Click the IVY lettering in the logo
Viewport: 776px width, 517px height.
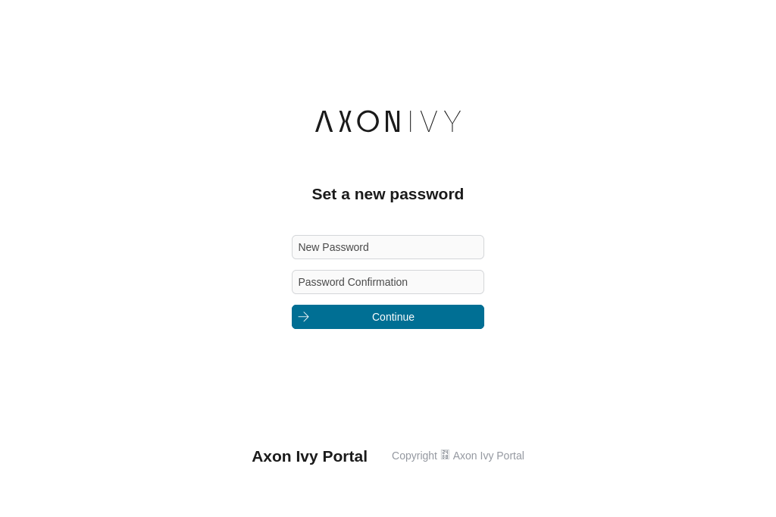pos(434,121)
